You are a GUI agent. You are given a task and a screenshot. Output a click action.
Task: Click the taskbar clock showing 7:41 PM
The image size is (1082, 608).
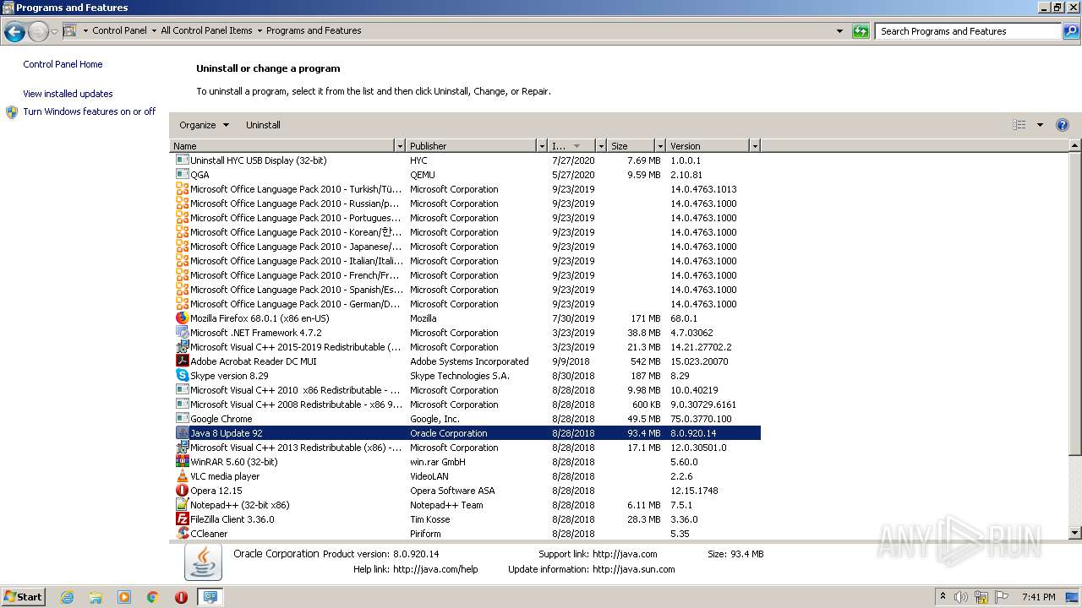tap(1038, 597)
